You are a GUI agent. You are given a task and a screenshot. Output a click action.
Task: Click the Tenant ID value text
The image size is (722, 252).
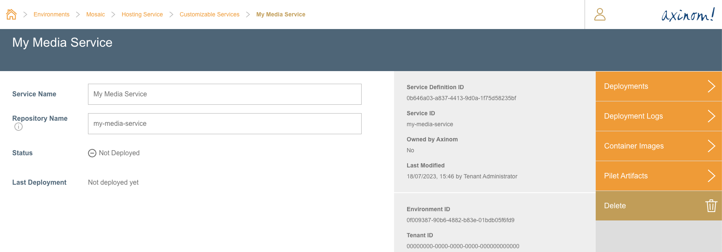click(463, 246)
